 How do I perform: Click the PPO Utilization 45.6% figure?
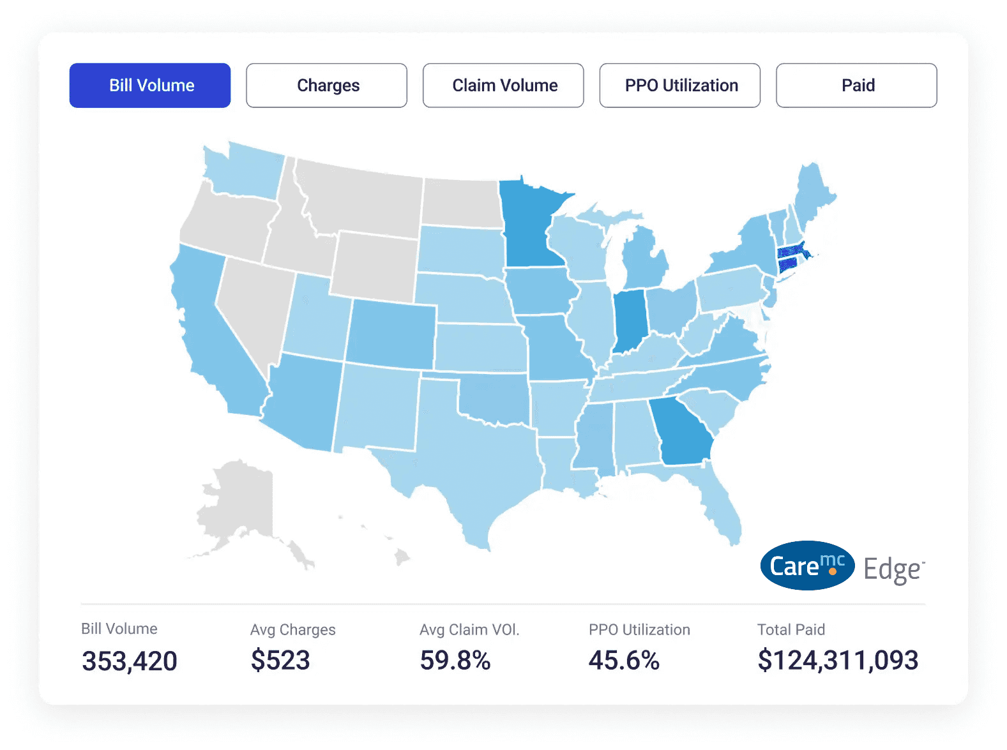(x=624, y=660)
